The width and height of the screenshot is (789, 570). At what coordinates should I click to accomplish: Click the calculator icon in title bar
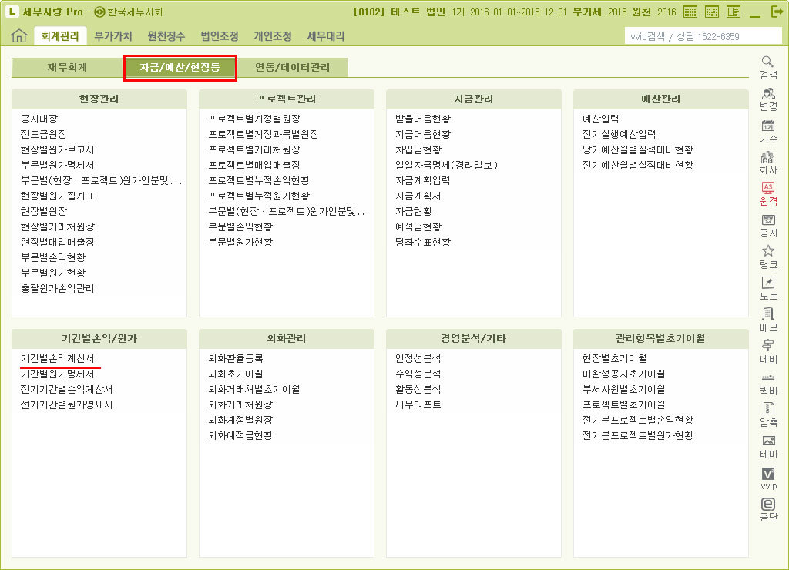coord(690,12)
